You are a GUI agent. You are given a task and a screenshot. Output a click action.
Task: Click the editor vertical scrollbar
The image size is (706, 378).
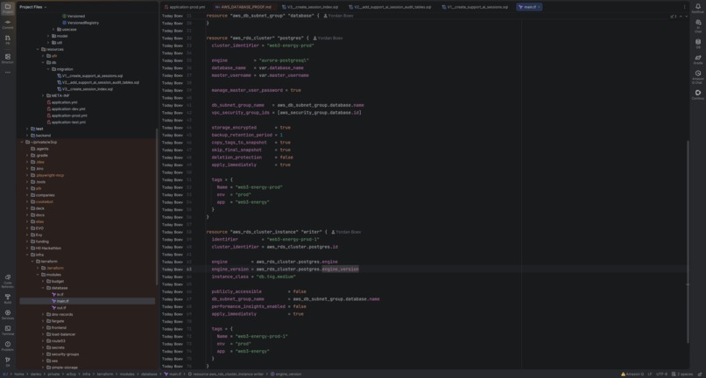click(688, 241)
